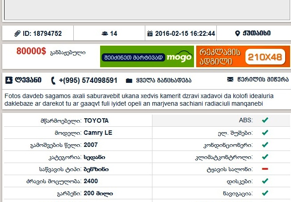The width and height of the screenshot is (291, 202).
Task: Click the location pin icon near ქუთაისი
Action: point(237,34)
